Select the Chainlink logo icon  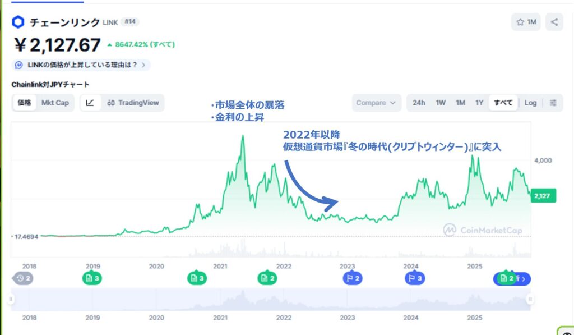(x=17, y=22)
